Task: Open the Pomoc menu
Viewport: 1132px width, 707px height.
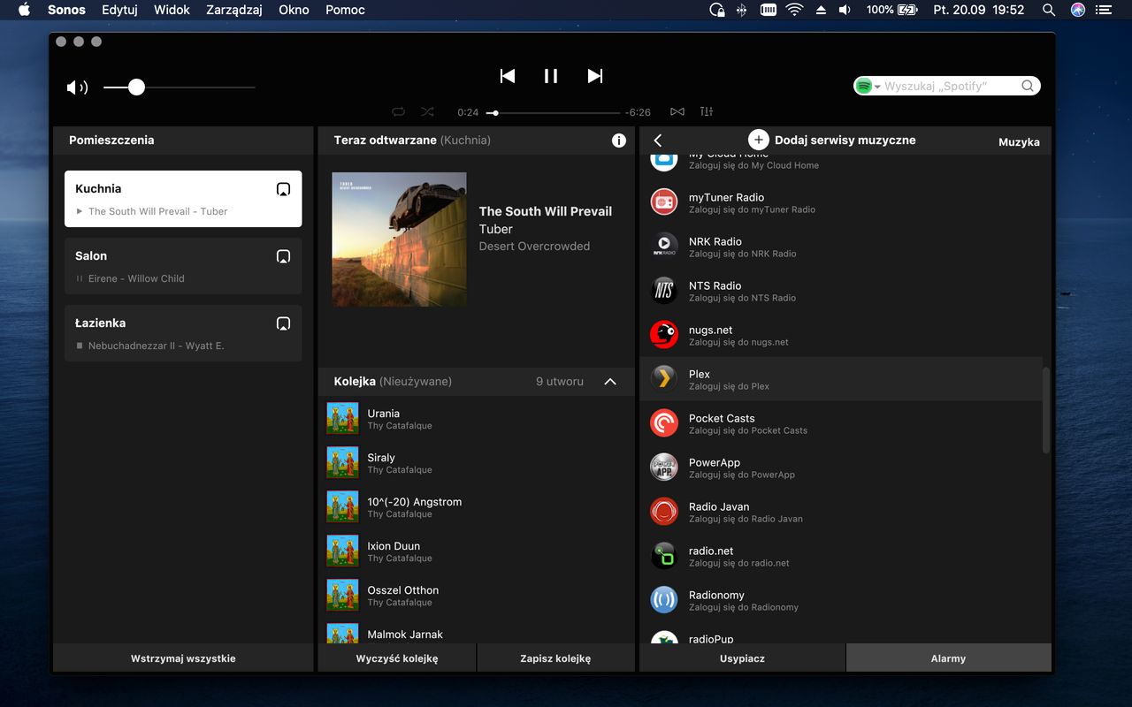Action: [345, 10]
